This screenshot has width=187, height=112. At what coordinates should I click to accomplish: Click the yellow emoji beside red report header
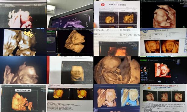149,88
